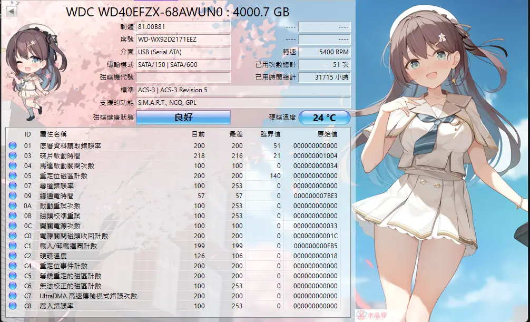Click features field S.M.A.R.T., NCQ, GPL
530x322 pixels.
click(x=243, y=102)
